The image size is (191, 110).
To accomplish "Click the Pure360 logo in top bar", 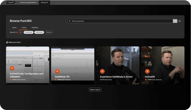I will click(11, 2).
